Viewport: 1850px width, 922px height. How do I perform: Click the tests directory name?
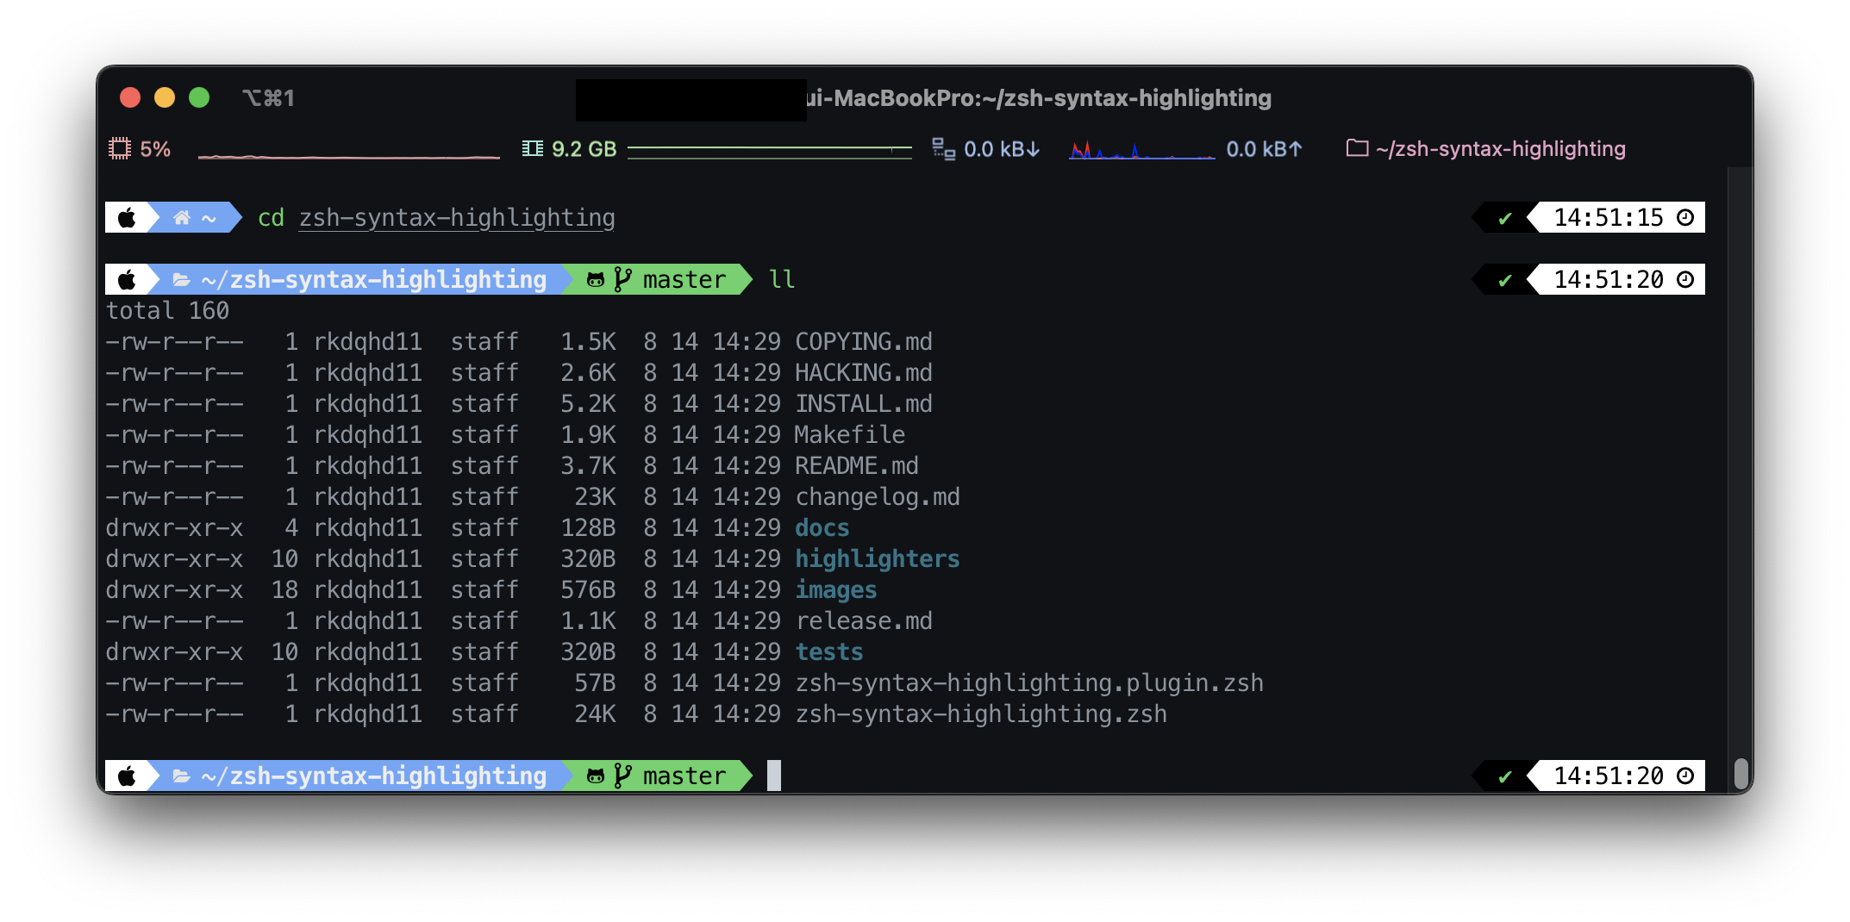[x=829, y=652]
